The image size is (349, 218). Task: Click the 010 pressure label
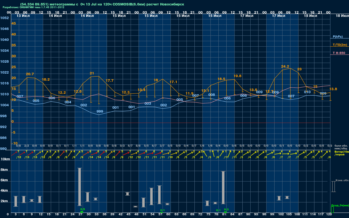(307, 92)
